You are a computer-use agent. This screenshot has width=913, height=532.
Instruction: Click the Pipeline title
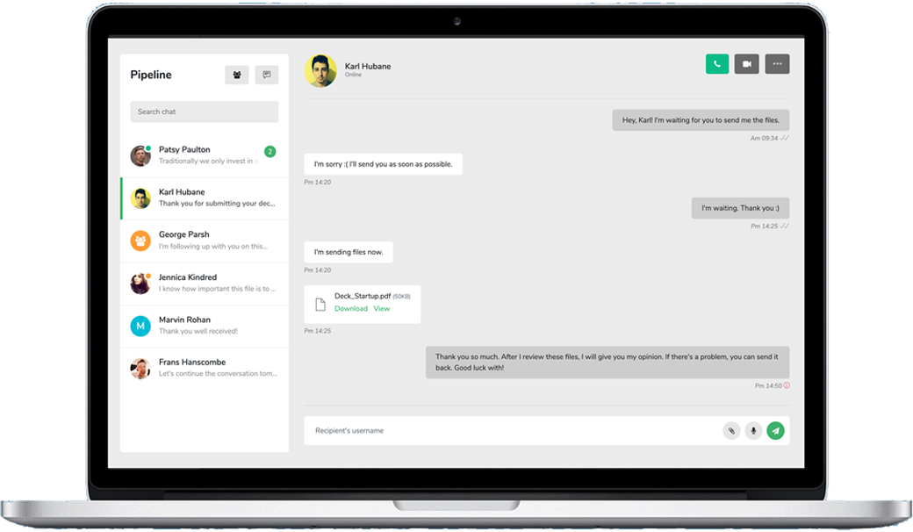point(151,75)
